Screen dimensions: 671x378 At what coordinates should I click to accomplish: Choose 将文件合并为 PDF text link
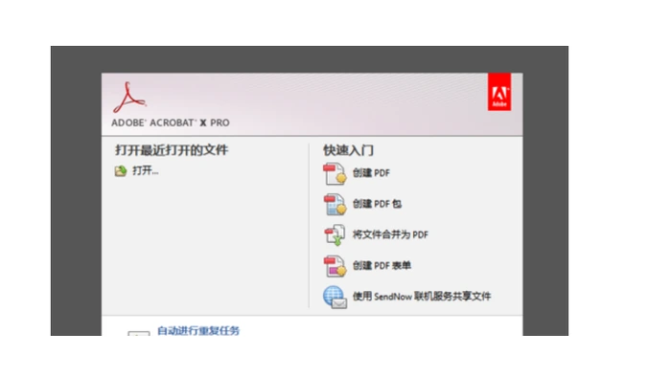click(390, 234)
